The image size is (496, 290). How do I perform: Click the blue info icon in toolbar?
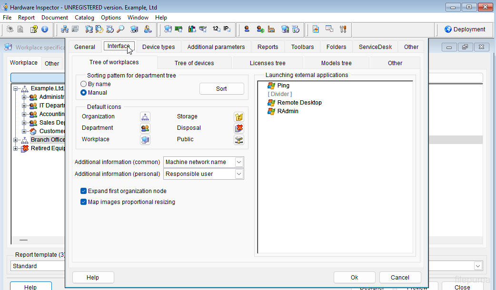pyautogui.click(x=45, y=29)
